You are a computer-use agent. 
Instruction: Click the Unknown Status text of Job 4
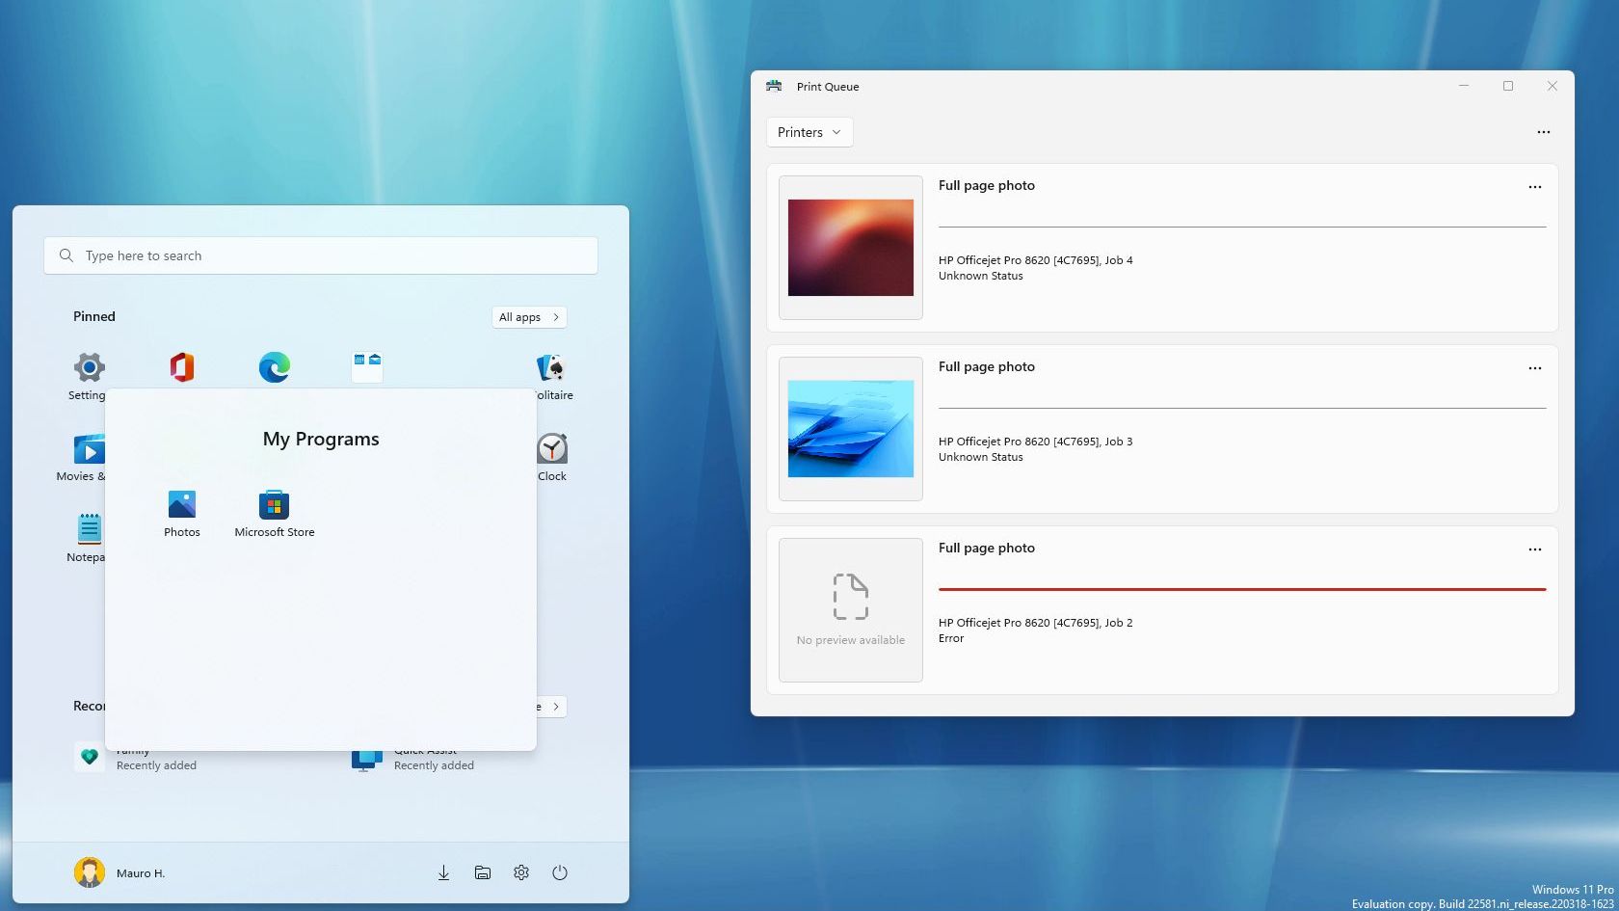[x=981, y=276]
